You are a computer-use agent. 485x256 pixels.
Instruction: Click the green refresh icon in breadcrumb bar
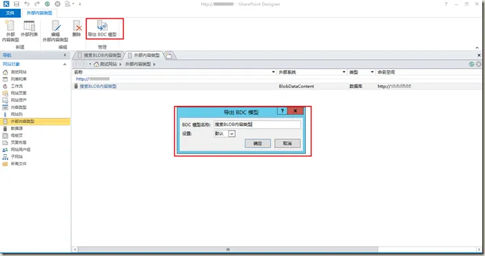pos(471,64)
